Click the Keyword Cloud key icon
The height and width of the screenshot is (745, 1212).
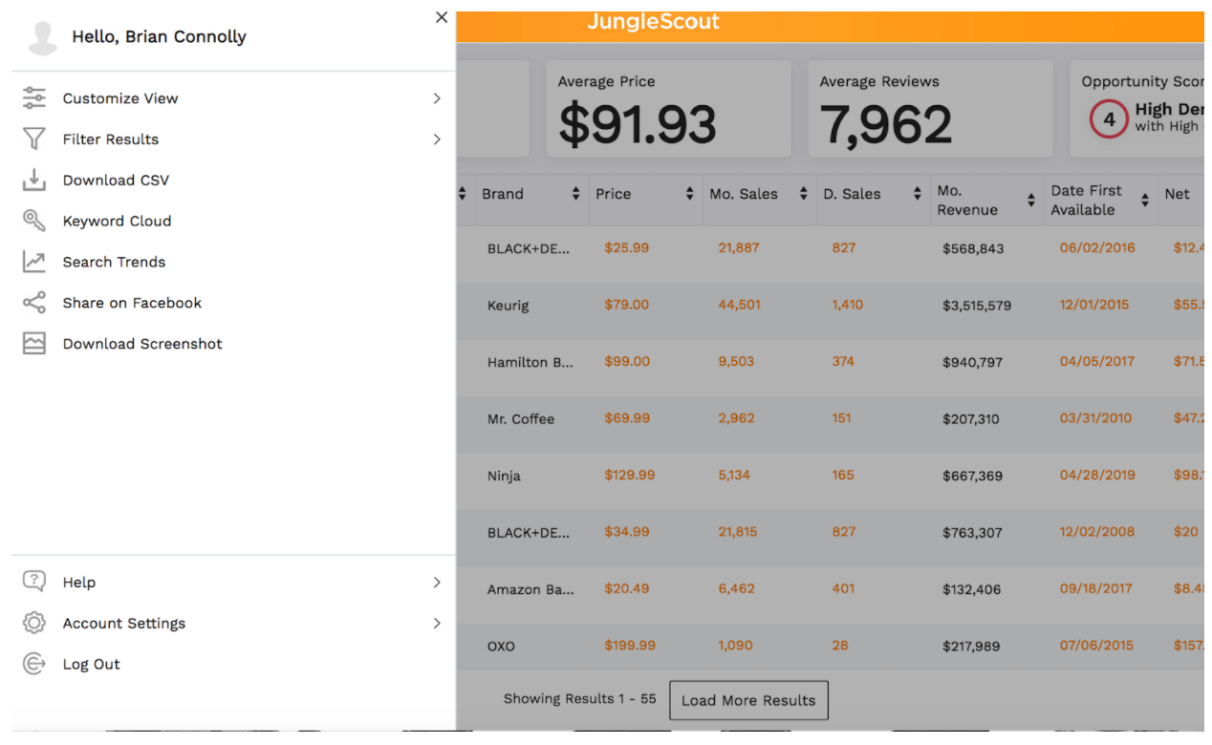point(34,221)
